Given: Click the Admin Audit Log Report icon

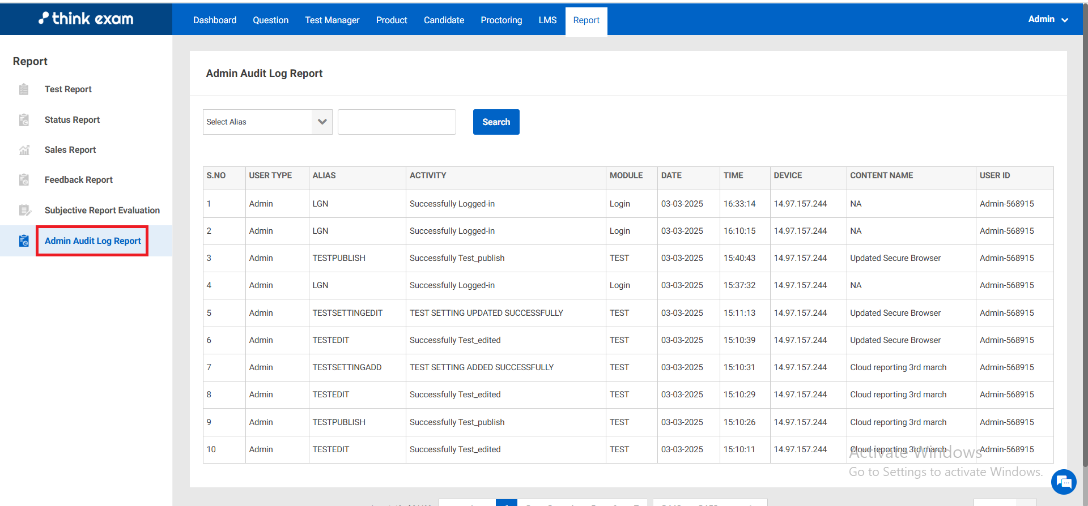Looking at the screenshot, I should pyautogui.click(x=24, y=241).
